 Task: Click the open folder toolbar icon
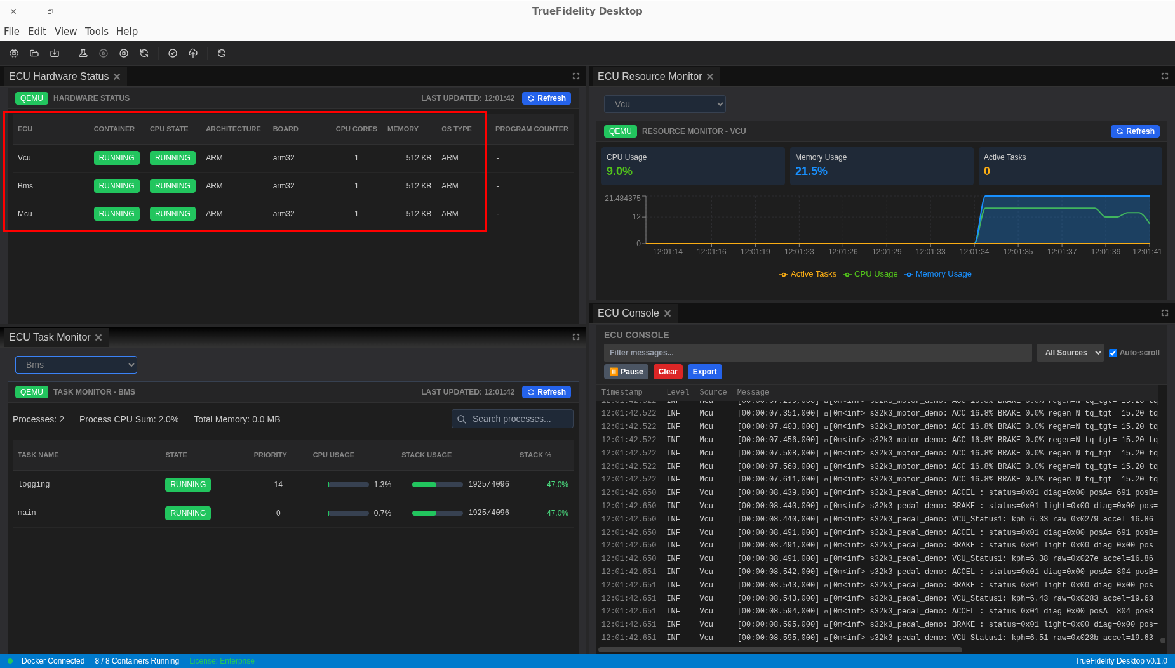click(34, 53)
